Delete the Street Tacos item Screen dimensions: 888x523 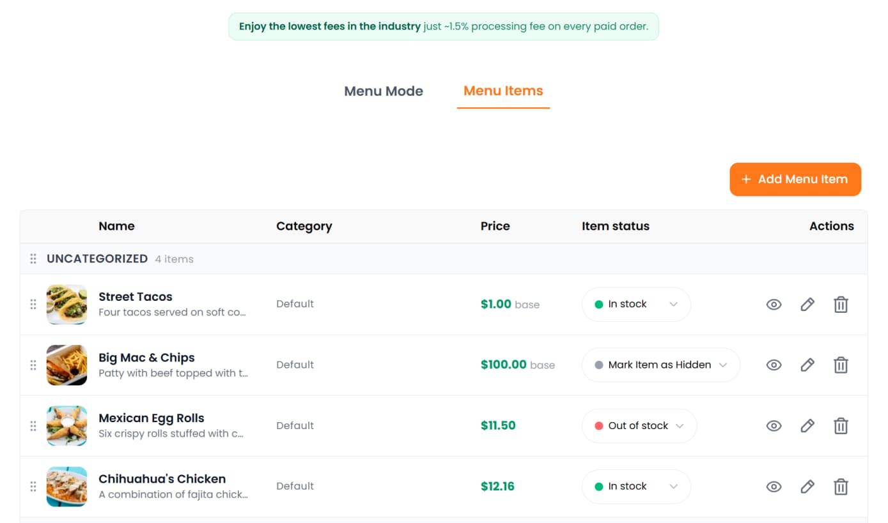tap(841, 305)
